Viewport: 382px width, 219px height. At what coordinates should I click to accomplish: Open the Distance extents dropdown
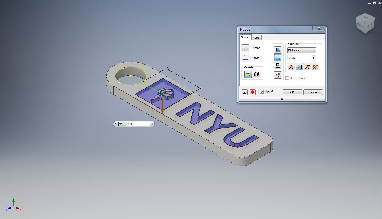click(x=302, y=50)
